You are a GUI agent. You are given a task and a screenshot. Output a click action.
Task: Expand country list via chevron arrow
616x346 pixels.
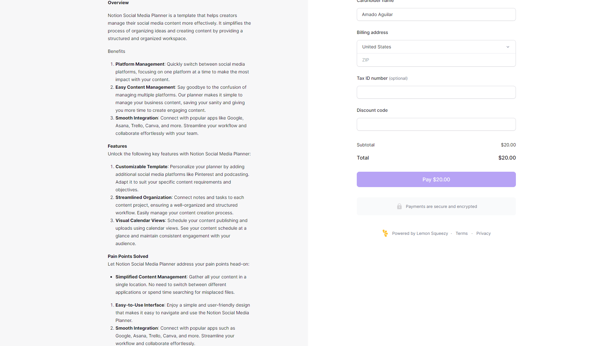[x=508, y=47]
